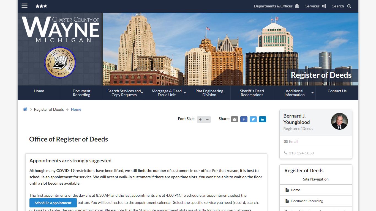Click sidebar Document Recording page icon
The image size is (376, 211).
click(x=287, y=201)
